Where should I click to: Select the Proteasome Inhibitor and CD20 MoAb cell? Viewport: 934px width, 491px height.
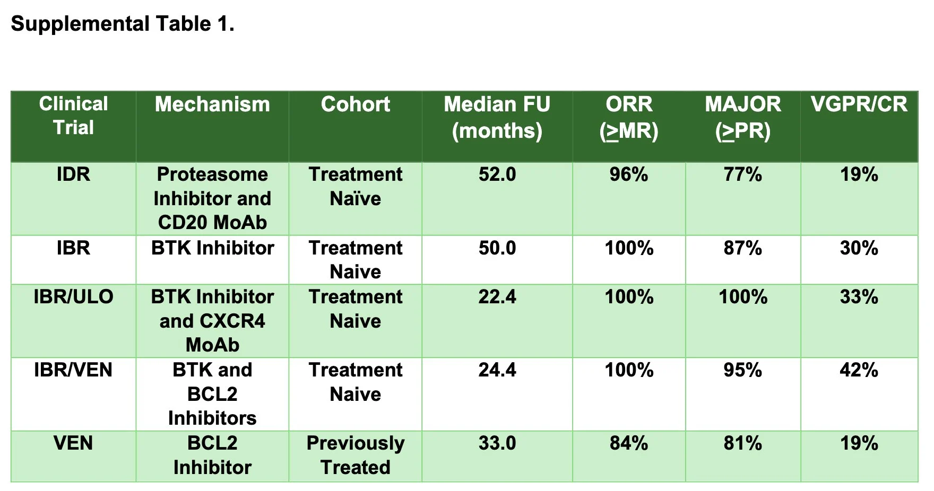pos(212,198)
